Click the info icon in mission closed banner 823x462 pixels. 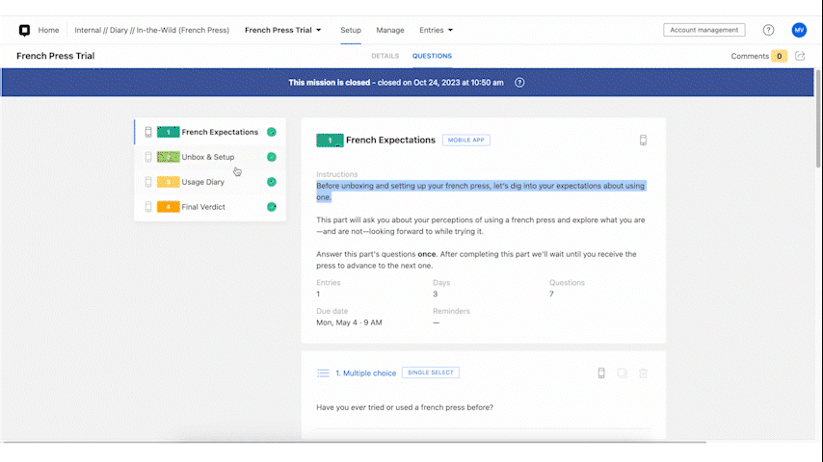pos(519,83)
